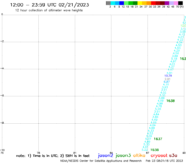Click the wave height value 4.37
186x163 pixels.
(x=171, y=67)
